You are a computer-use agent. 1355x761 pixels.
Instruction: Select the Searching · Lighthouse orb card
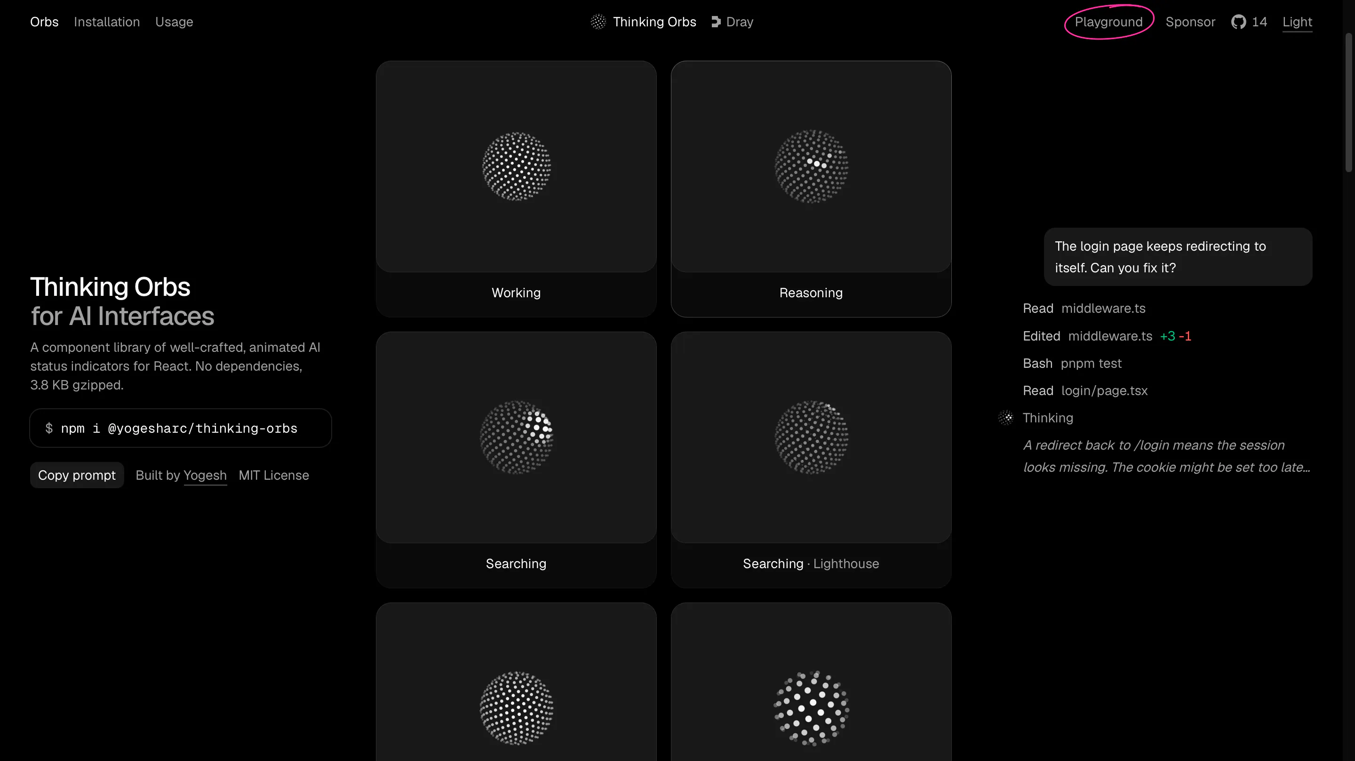(x=811, y=459)
